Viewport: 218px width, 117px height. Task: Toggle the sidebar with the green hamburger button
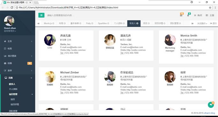[x=41, y=15]
